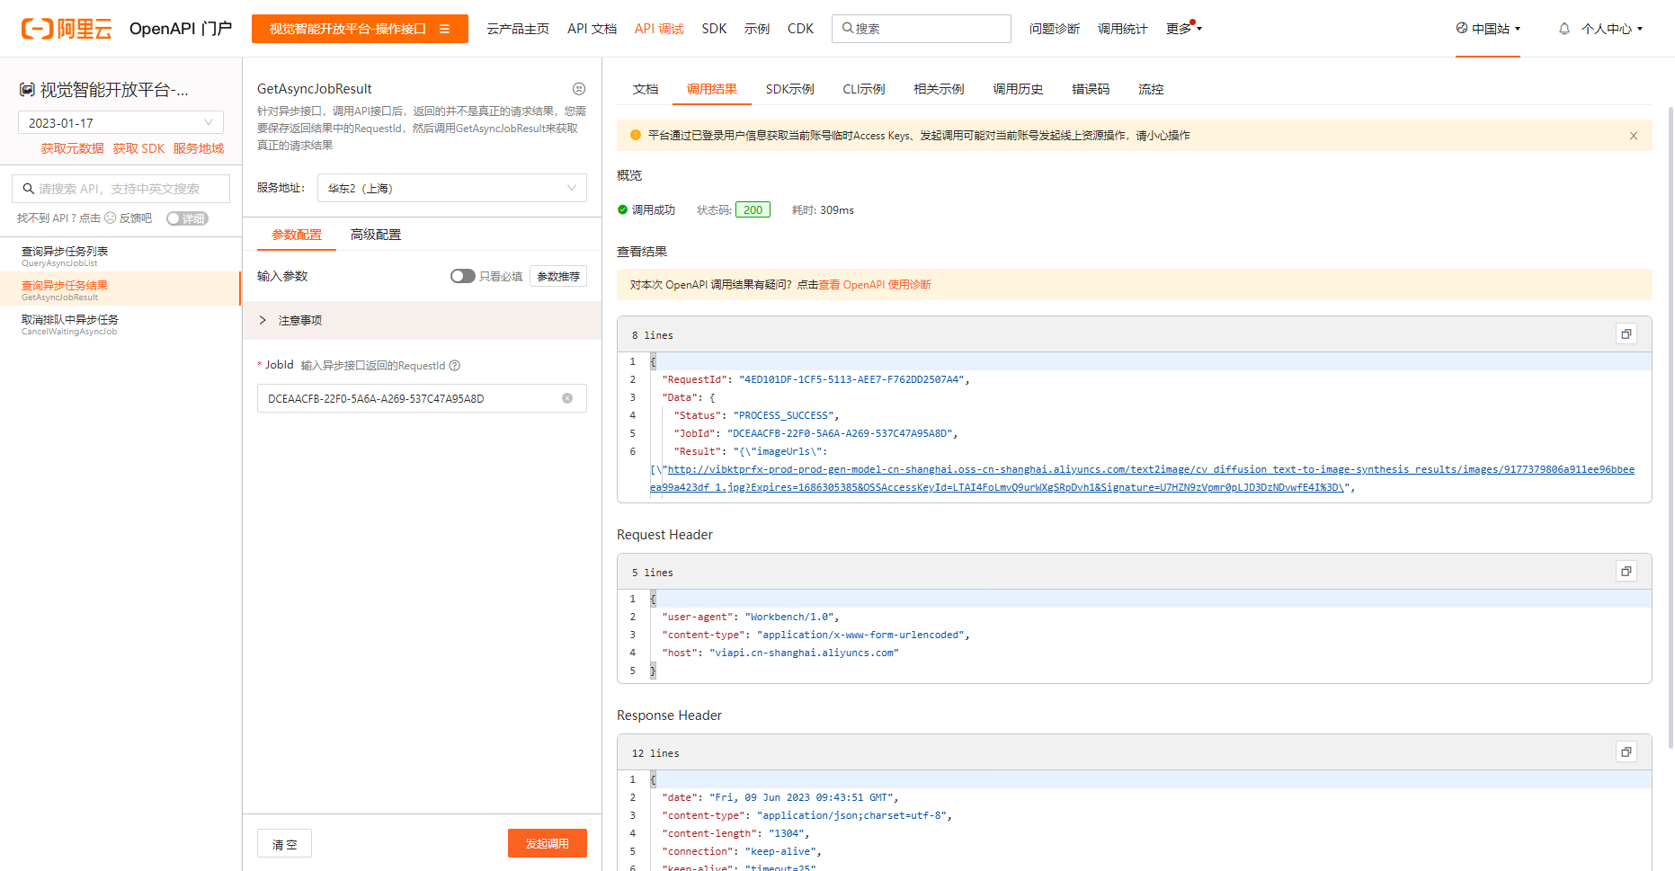This screenshot has width=1675, height=871.
Task: Open the 服务地址 region dropdown
Action: tap(451, 188)
